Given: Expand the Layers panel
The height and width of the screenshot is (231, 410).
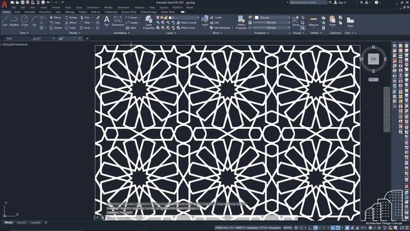Looking at the screenshot, I should pos(171,33).
